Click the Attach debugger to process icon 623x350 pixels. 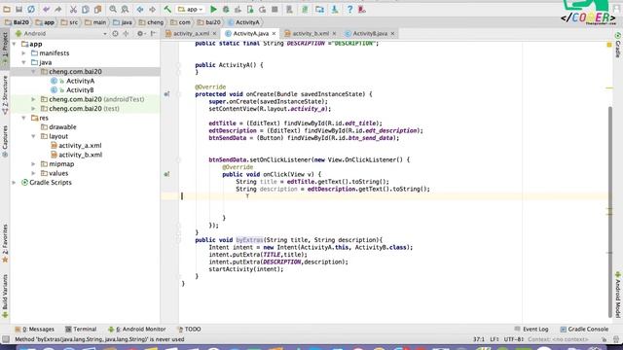click(250, 9)
